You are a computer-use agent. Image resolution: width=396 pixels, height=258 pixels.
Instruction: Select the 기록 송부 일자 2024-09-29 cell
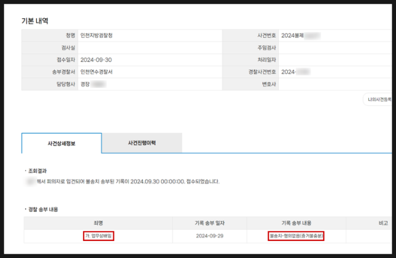click(x=209, y=236)
